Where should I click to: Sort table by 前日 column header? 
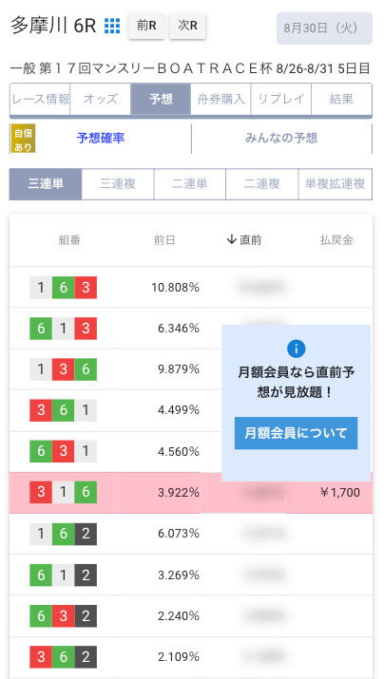[164, 240]
